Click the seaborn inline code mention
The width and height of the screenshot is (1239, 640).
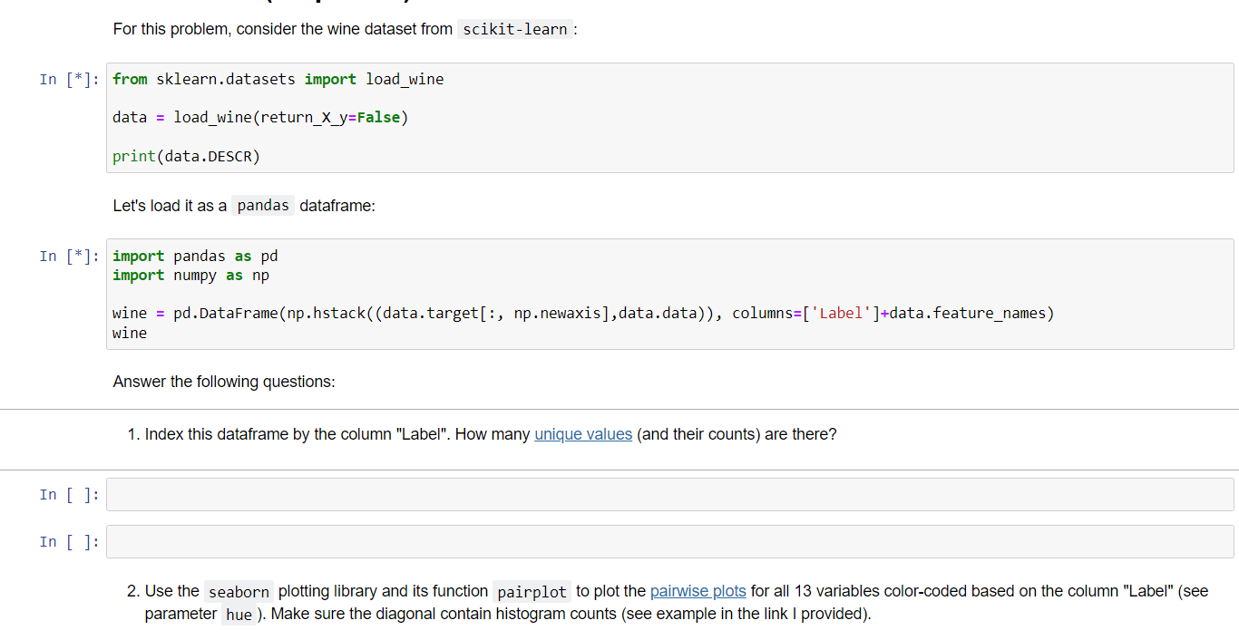[239, 591]
